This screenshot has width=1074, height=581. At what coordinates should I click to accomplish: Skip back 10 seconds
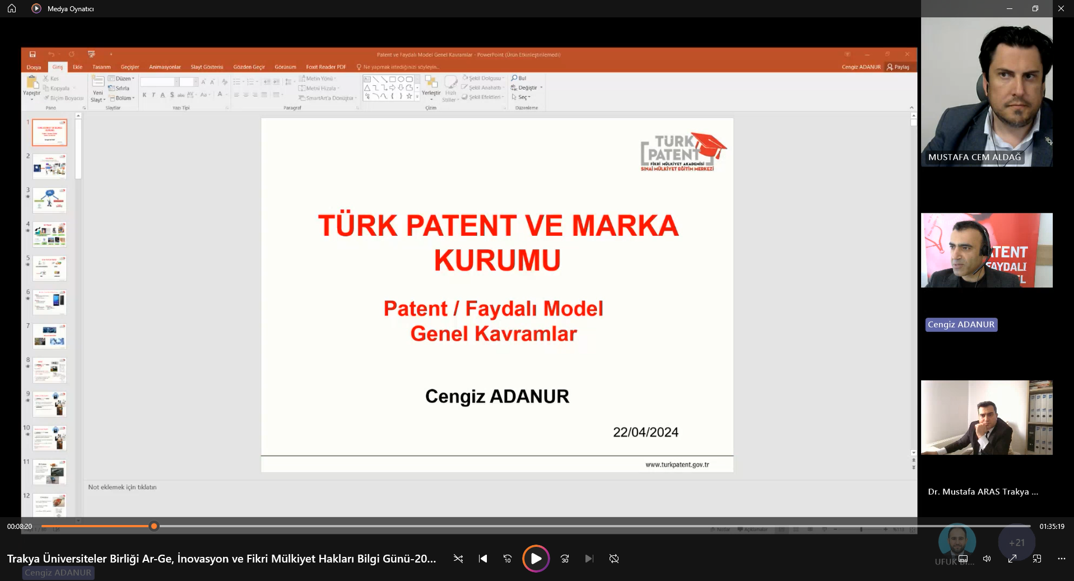[x=508, y=559]
